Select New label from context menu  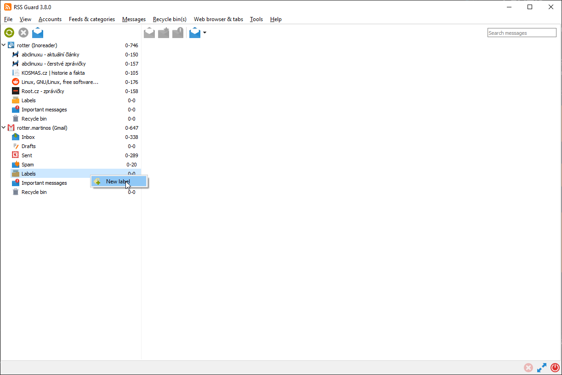(119, 182)
